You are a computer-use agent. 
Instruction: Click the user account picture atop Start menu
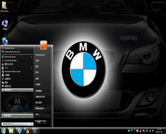44,45
